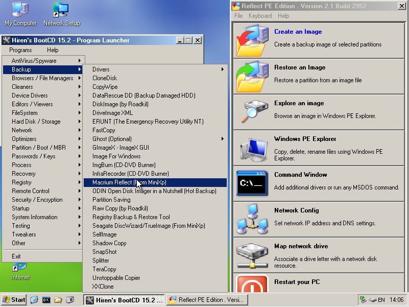Viewport: 409px width, 307px height.
Task: Open Network Setup desktop icon
Action: [62, 14]
